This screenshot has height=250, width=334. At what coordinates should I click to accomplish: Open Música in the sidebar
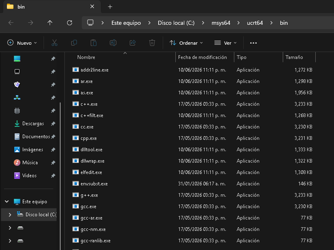click(30, 163)
